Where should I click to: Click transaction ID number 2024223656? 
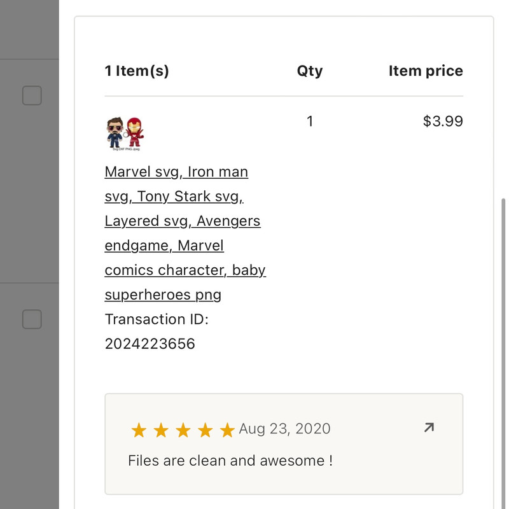(x=150, y=344)
